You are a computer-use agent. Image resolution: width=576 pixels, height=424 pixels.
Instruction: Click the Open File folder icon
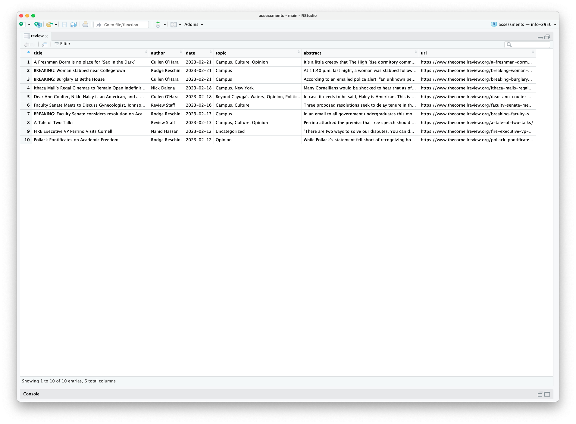tap(49, 24)
